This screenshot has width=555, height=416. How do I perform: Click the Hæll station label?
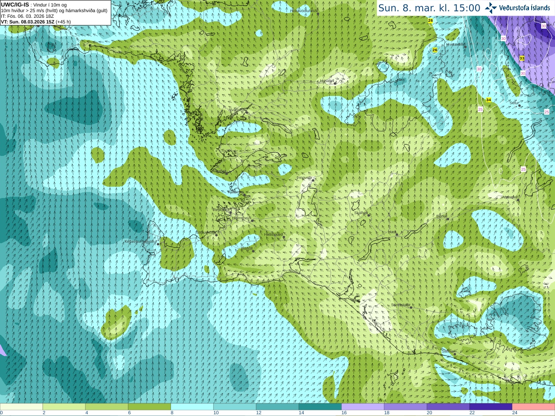[392, 232]
